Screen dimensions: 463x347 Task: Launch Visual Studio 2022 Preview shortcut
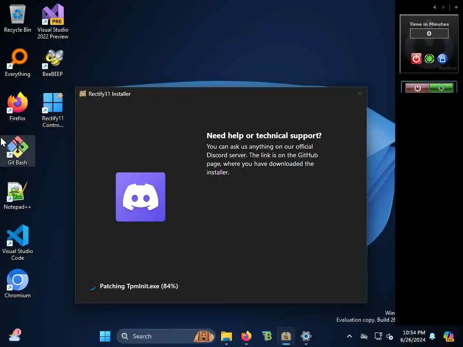[53, 21]
